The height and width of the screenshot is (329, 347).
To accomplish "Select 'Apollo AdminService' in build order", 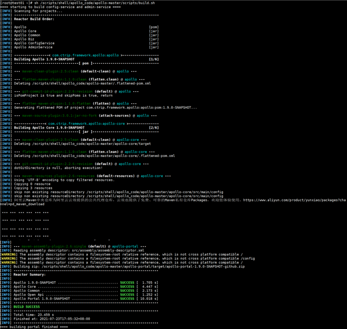I will tap(33, 47).
